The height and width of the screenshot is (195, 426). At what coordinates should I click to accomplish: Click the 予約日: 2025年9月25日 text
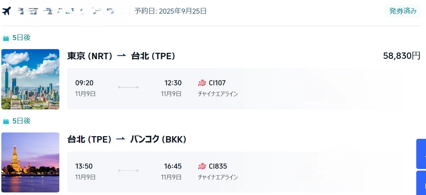click(x=170, y=11)
